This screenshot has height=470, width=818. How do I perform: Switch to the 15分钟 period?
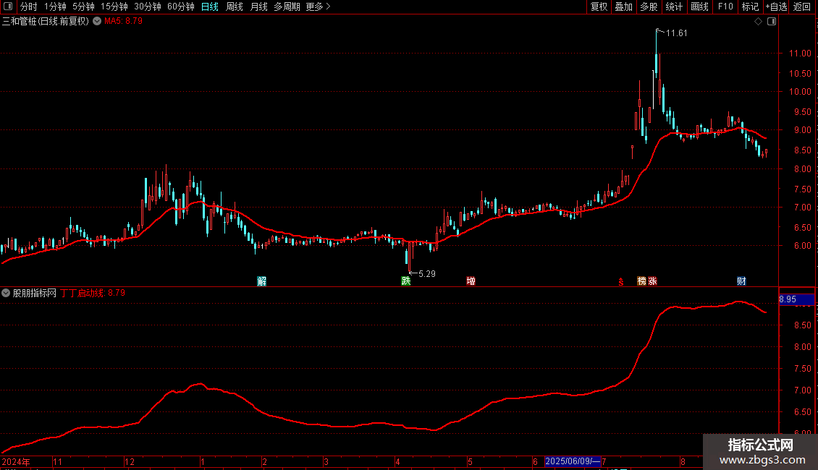114,7
